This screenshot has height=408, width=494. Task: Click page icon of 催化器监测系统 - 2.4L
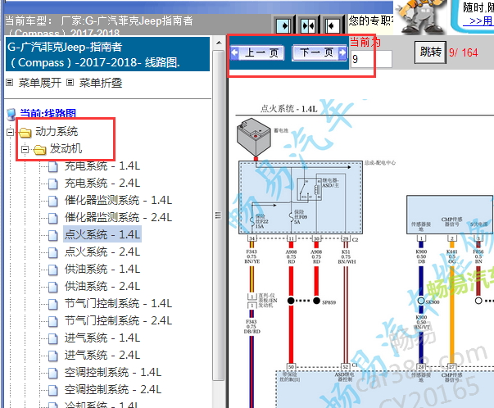pyautogui.click(x=53, y=218)
